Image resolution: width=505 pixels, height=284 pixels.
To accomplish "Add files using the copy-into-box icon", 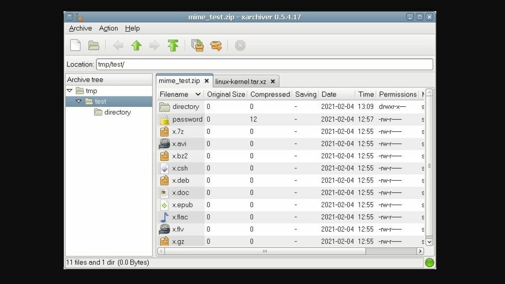I will click(198, 45).
